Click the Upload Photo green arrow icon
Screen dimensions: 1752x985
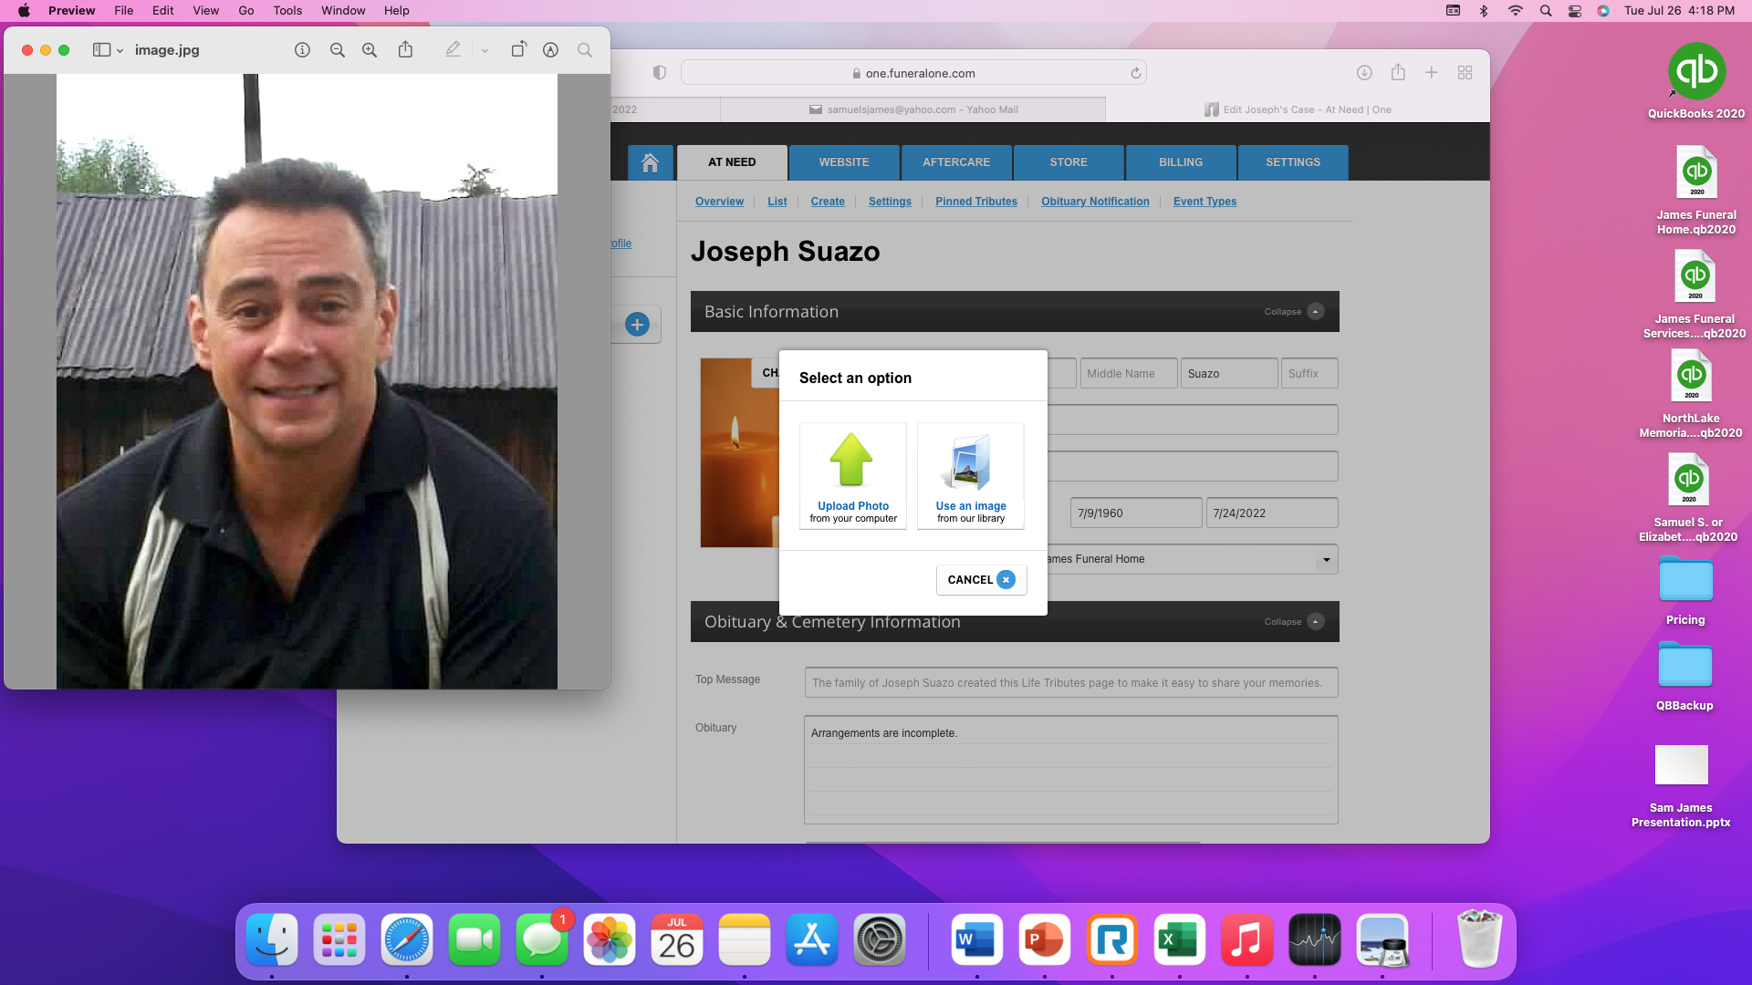coord(851,461)
